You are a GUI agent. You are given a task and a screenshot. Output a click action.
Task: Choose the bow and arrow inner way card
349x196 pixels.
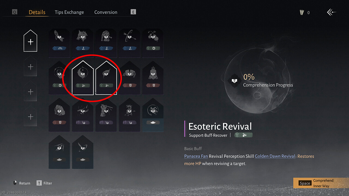130,43
